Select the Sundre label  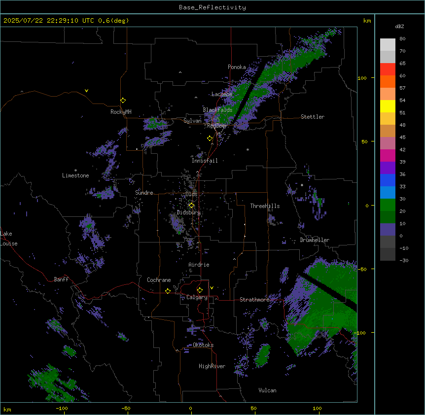pos(144,193)
